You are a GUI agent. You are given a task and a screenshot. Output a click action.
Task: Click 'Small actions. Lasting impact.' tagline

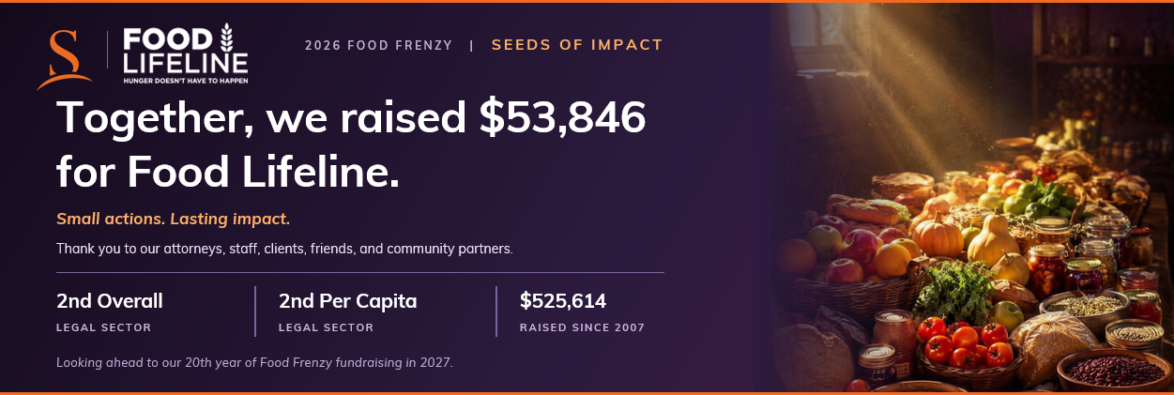(x=174, y=219)
